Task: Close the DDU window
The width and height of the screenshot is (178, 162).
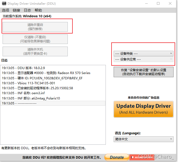Action: pos(170,4)
